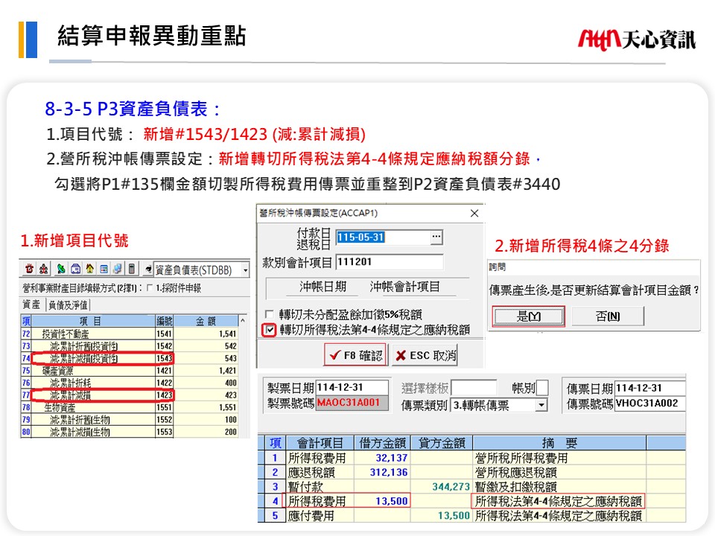Click the red people group toolbar icon
The image size is (715, 536).
(x=44, y=269)
